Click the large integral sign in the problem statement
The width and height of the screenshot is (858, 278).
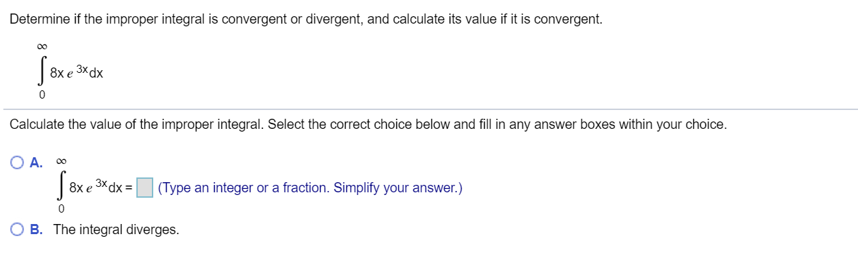coord(42,70)
